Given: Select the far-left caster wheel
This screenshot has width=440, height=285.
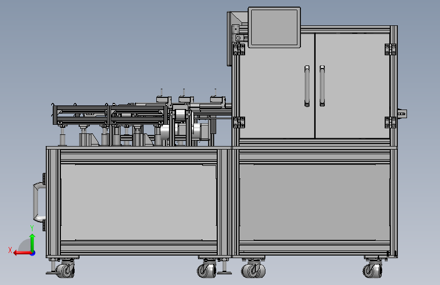Looking at the screenshot, I should click(66, 270).
